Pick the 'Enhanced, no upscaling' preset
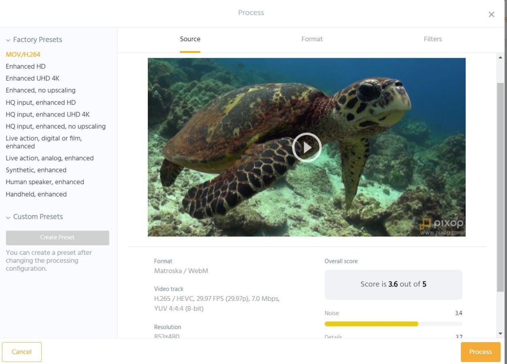The height and width of the screenshot is (364, 507). coord(40,90)
